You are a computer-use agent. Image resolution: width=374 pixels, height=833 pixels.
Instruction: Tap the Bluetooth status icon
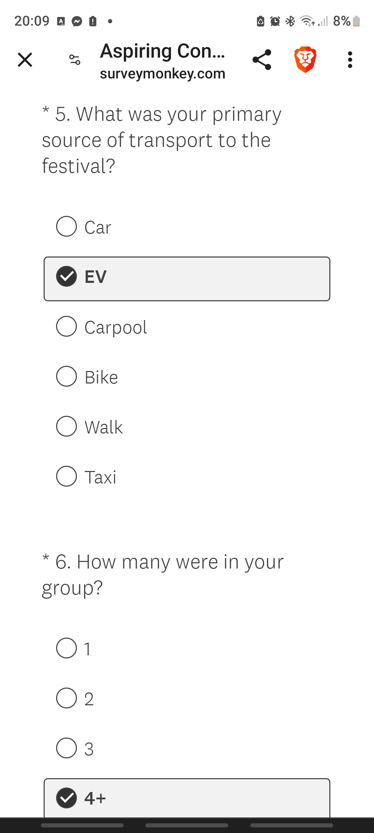pyautogui.click(x=290, y=22)
